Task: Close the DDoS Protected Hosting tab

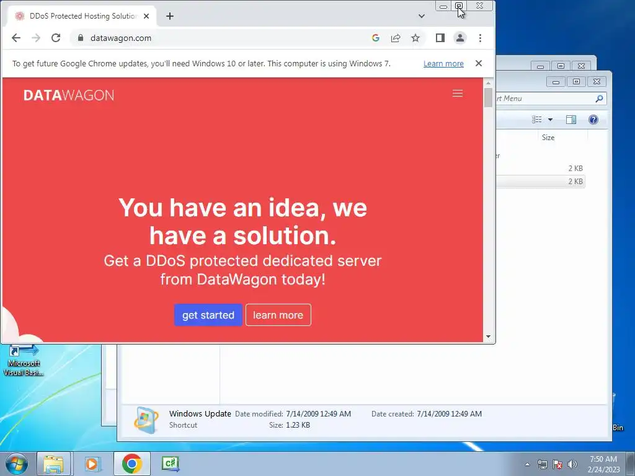Action: 146,16
